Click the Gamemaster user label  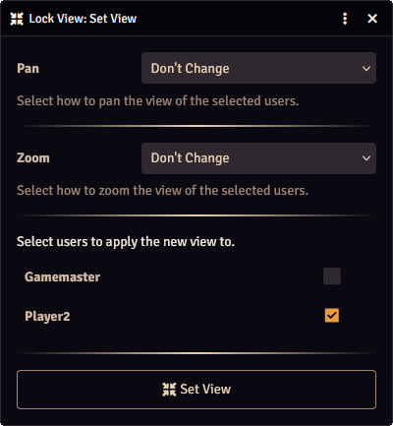pyautogui.click(x=62, y=277)
